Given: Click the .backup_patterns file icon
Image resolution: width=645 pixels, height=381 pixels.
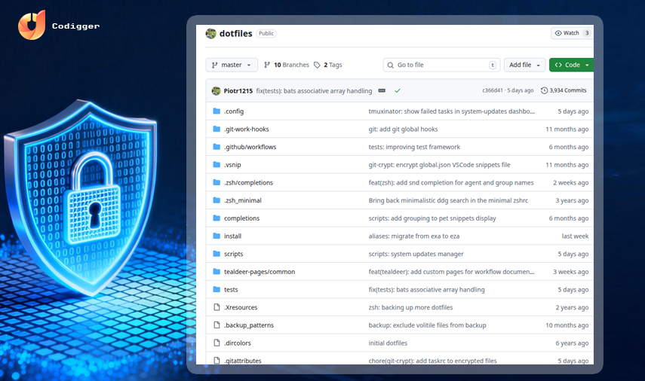Looking at the screenshot, I should (x=217, y=325).
